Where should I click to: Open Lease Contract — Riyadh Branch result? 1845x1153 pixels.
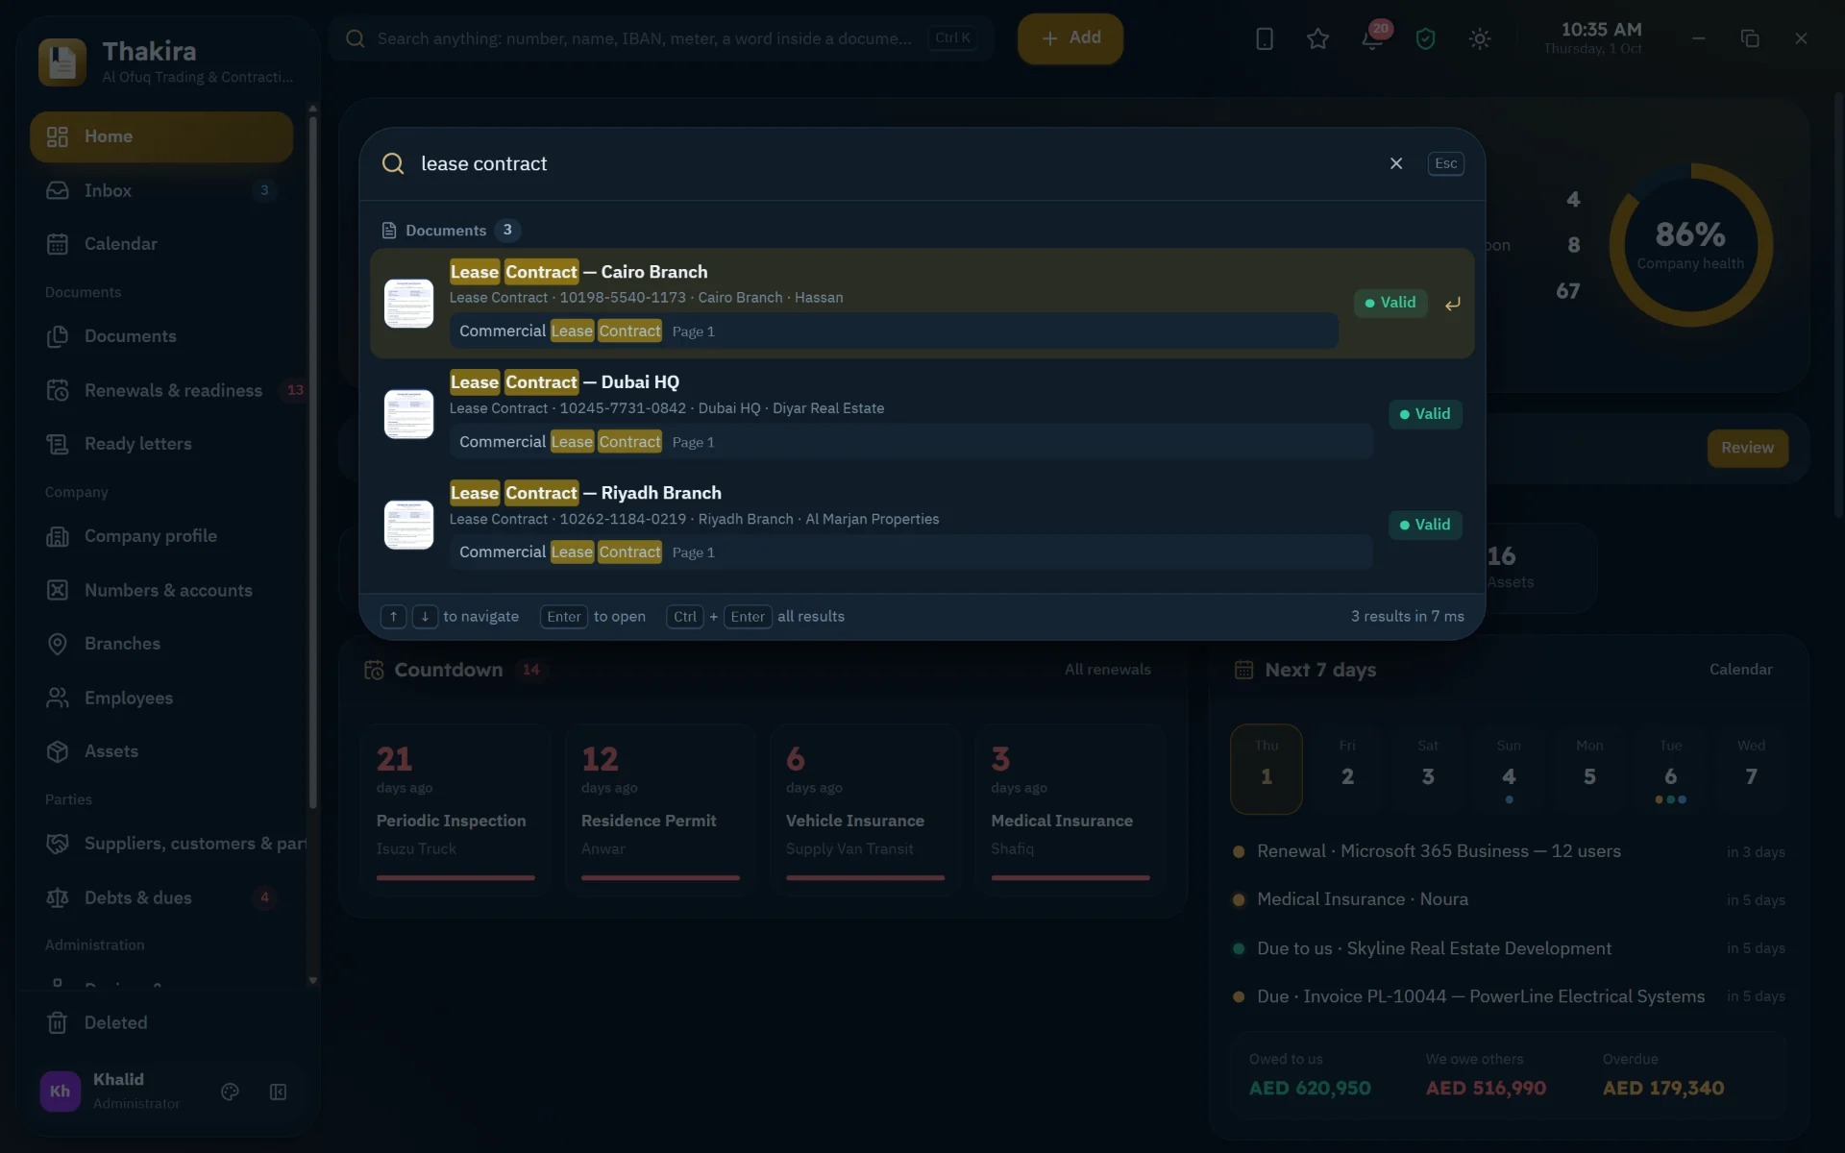(922, 525)
